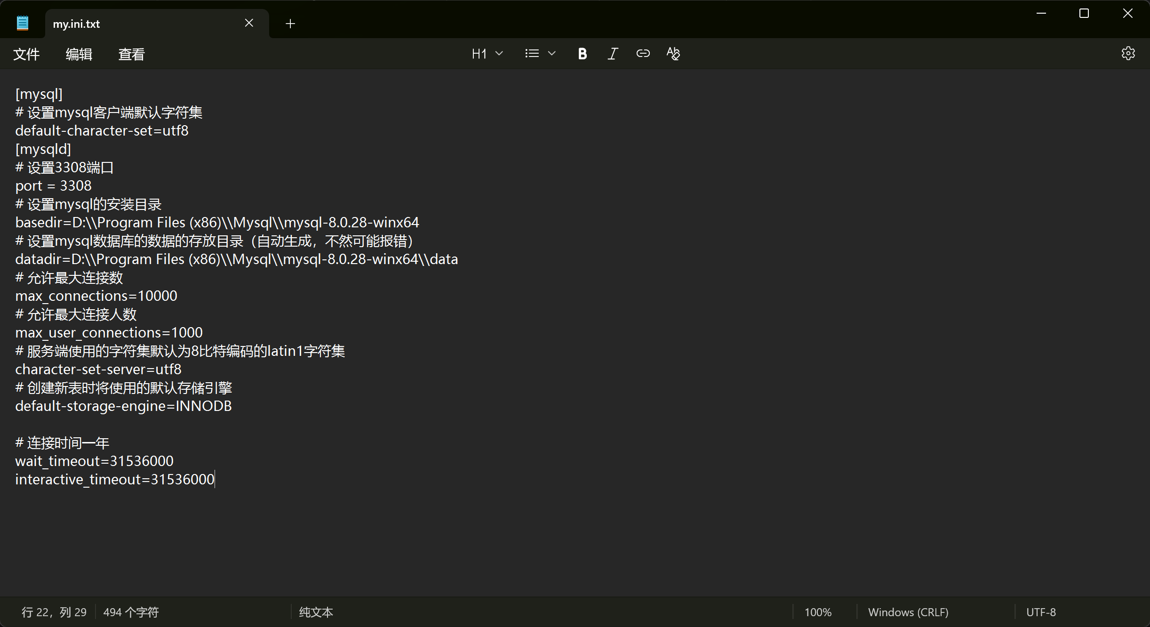1150x627 pixels.
Task: Open Notepad settings via the gear icon
Action: pos(1128,54)
